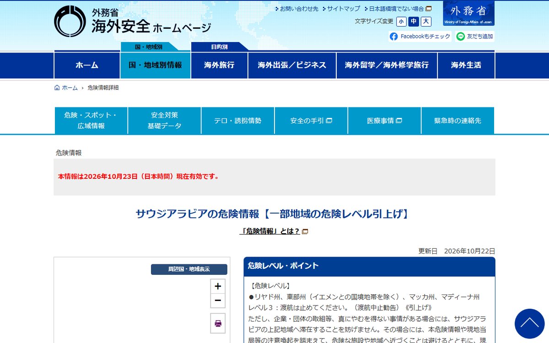Click the printer icon on the map
This screenshot has height=343, width=549.
pos(218,323)
